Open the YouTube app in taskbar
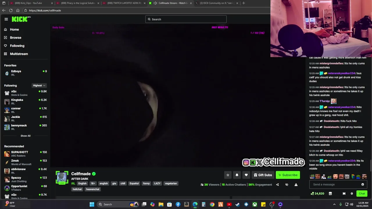Screen dimensions: 372x209 click(229, 204)
